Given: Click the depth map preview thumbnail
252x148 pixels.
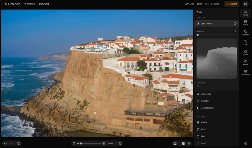Looking at the screenshot, I should (217, 59).
